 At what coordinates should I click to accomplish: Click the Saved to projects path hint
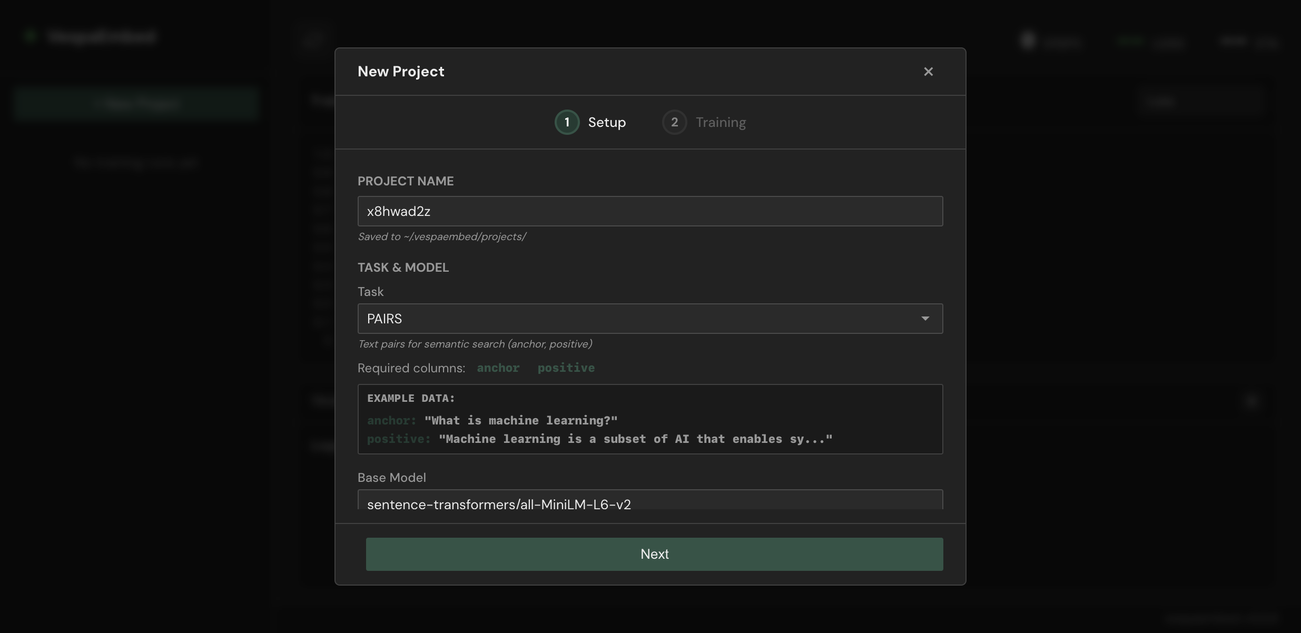click(441, 237)
